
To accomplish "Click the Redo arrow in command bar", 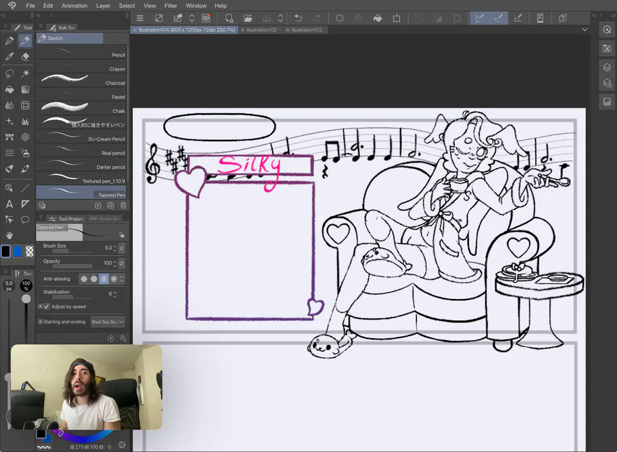I will [317, 18].
